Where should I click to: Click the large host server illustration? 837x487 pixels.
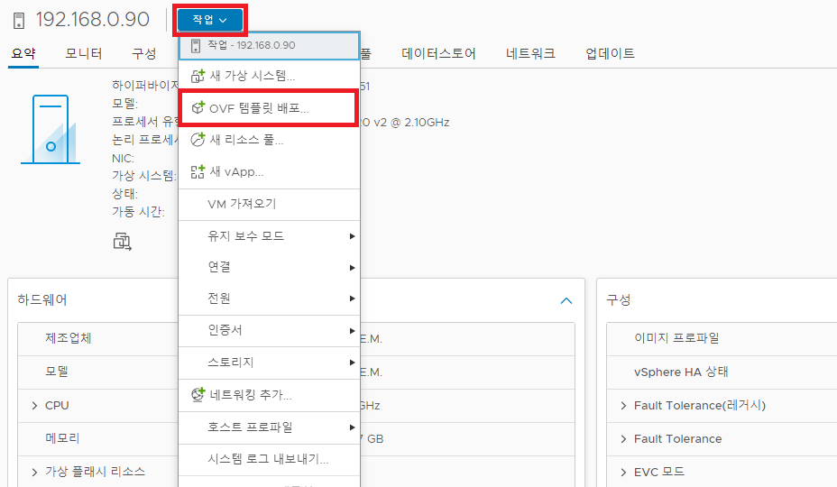click(x=51, y=129)
